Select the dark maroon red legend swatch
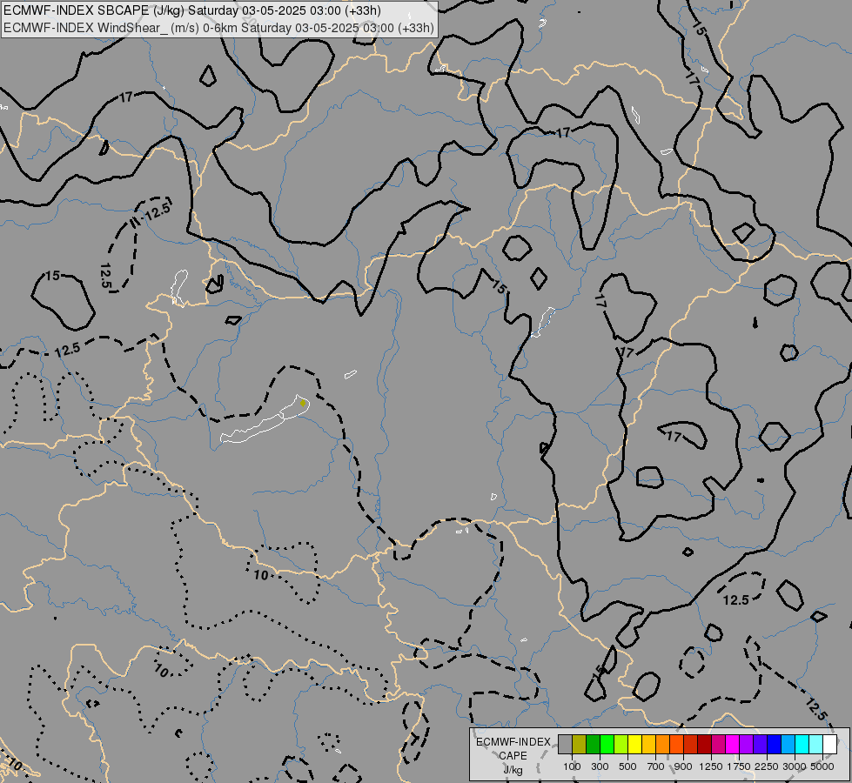This screenshot has width=852, height=783. click(705, 744)
